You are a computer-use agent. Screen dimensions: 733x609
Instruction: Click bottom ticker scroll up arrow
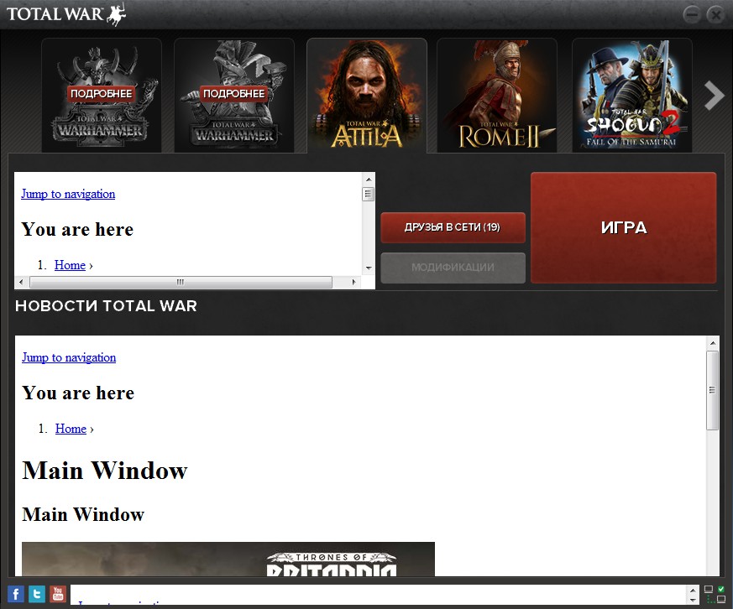click(x=693, y=590)
